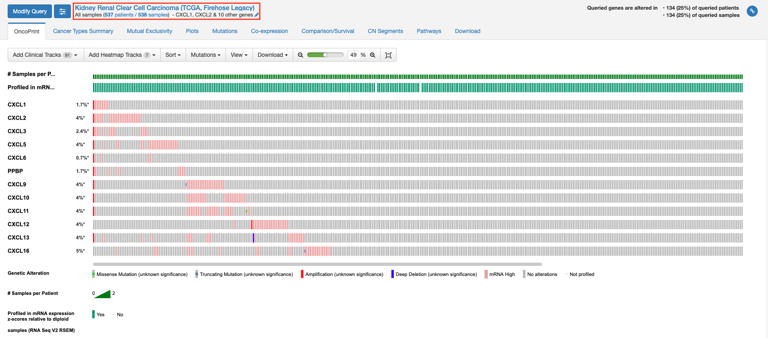
Task: Select CXCL2 track label
Action: pyautogui.click(x=17, y=118)
